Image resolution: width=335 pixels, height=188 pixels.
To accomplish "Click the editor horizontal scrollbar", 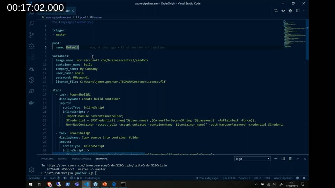I will click(99, 154).
